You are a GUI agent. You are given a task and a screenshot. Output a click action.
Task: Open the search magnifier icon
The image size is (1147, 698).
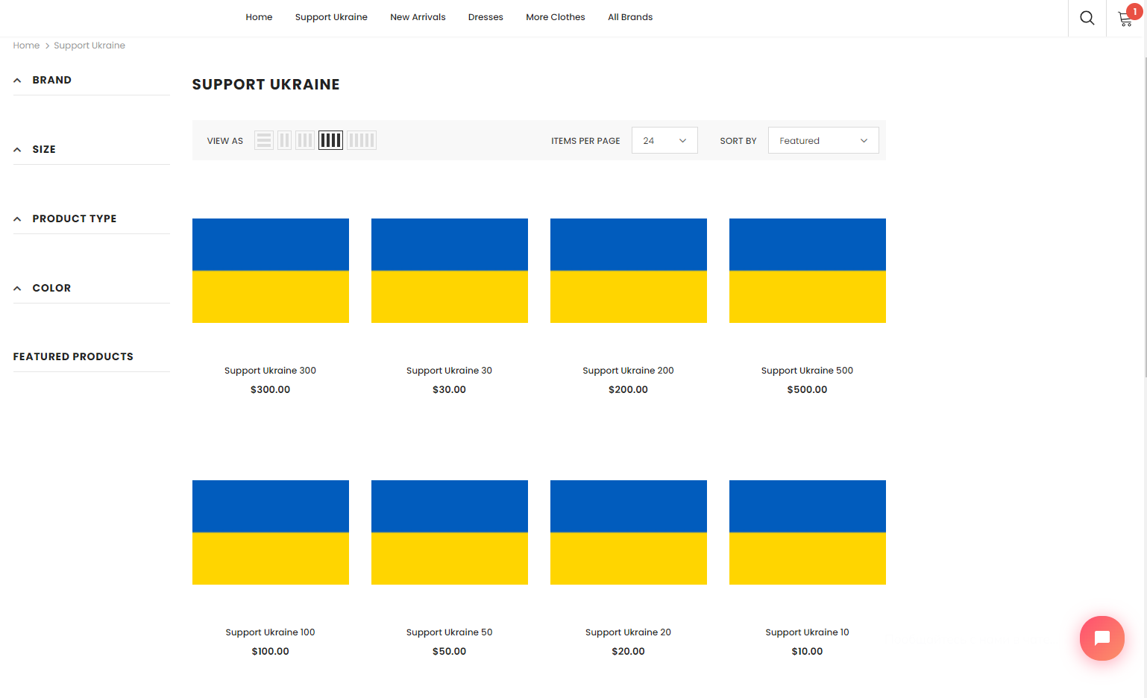tap(1087, 18)
